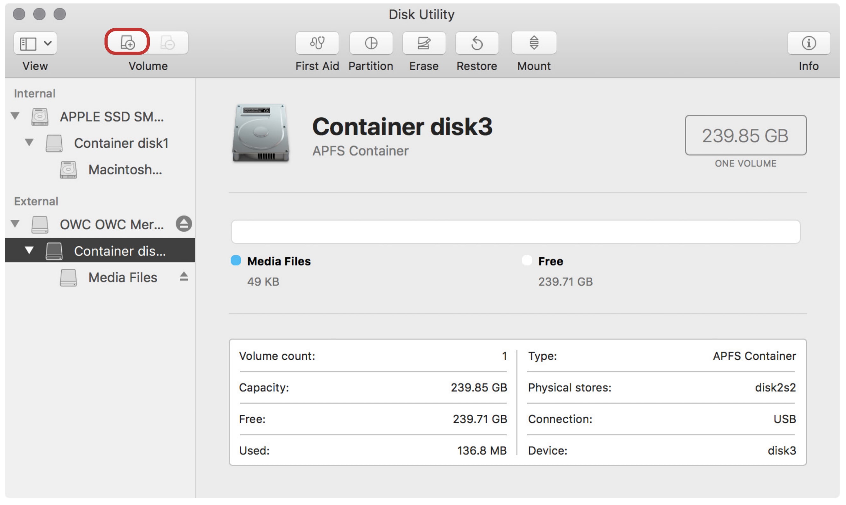The width and height of the screenshot is (846, 505).
Task: Eject the OWC Mercury external drive
Action: pyautogui.click(x=184, y=224)
